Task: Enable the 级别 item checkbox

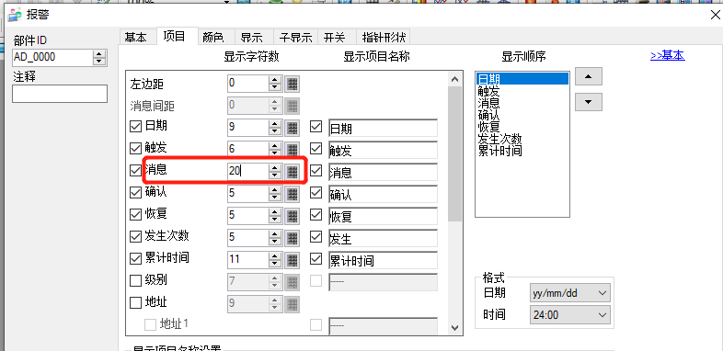Action: (x=135, y=280)
